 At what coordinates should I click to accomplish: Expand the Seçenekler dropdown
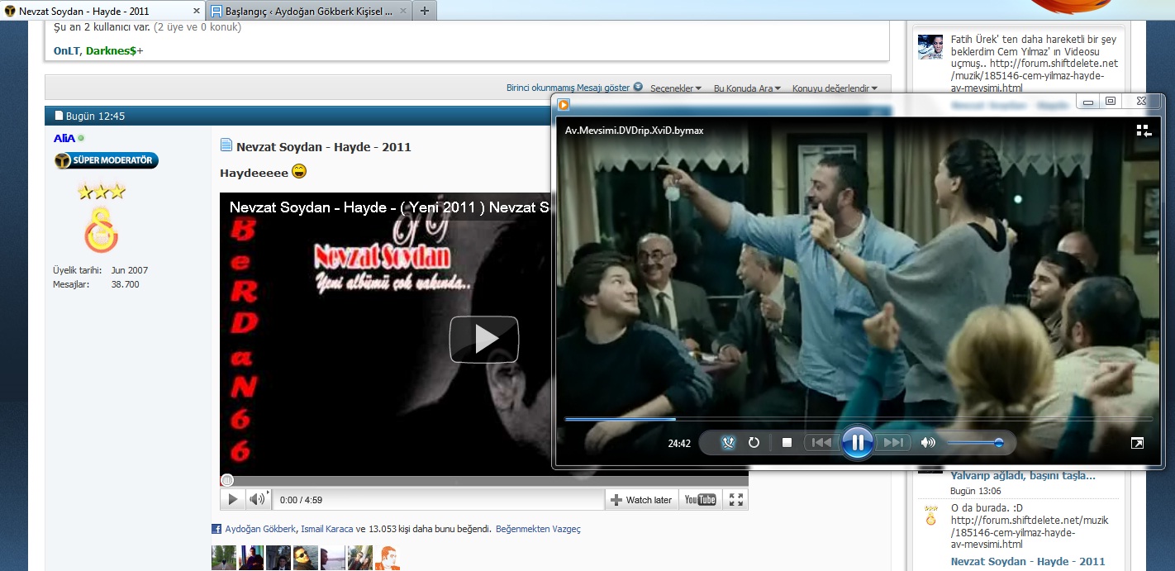coord(675,88)
